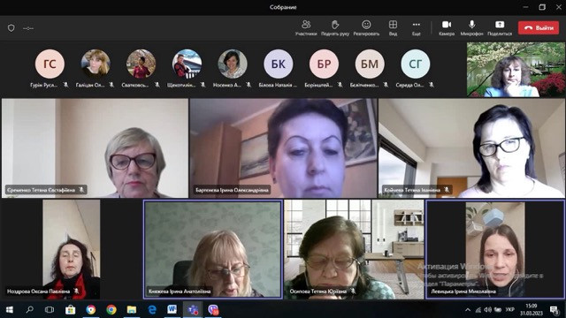
Task: Switch the УКР keyboard language indicator
Action: click(509, 310)
